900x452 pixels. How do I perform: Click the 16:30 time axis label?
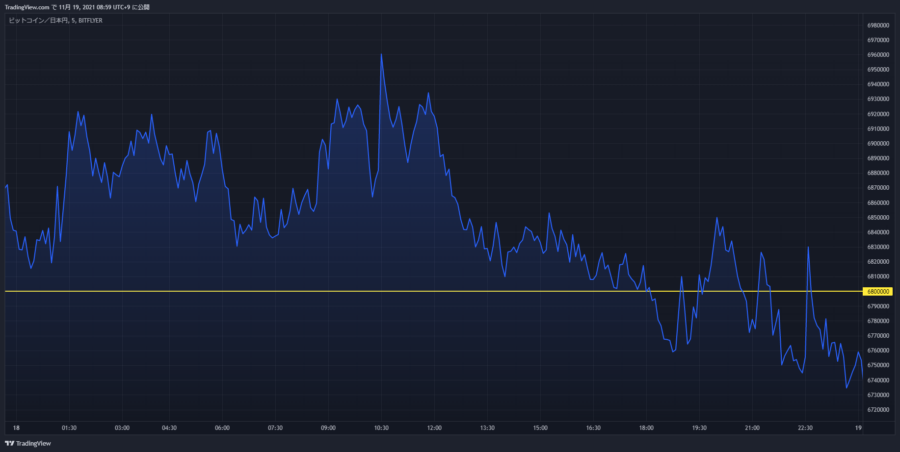click(x=593, y=428)
